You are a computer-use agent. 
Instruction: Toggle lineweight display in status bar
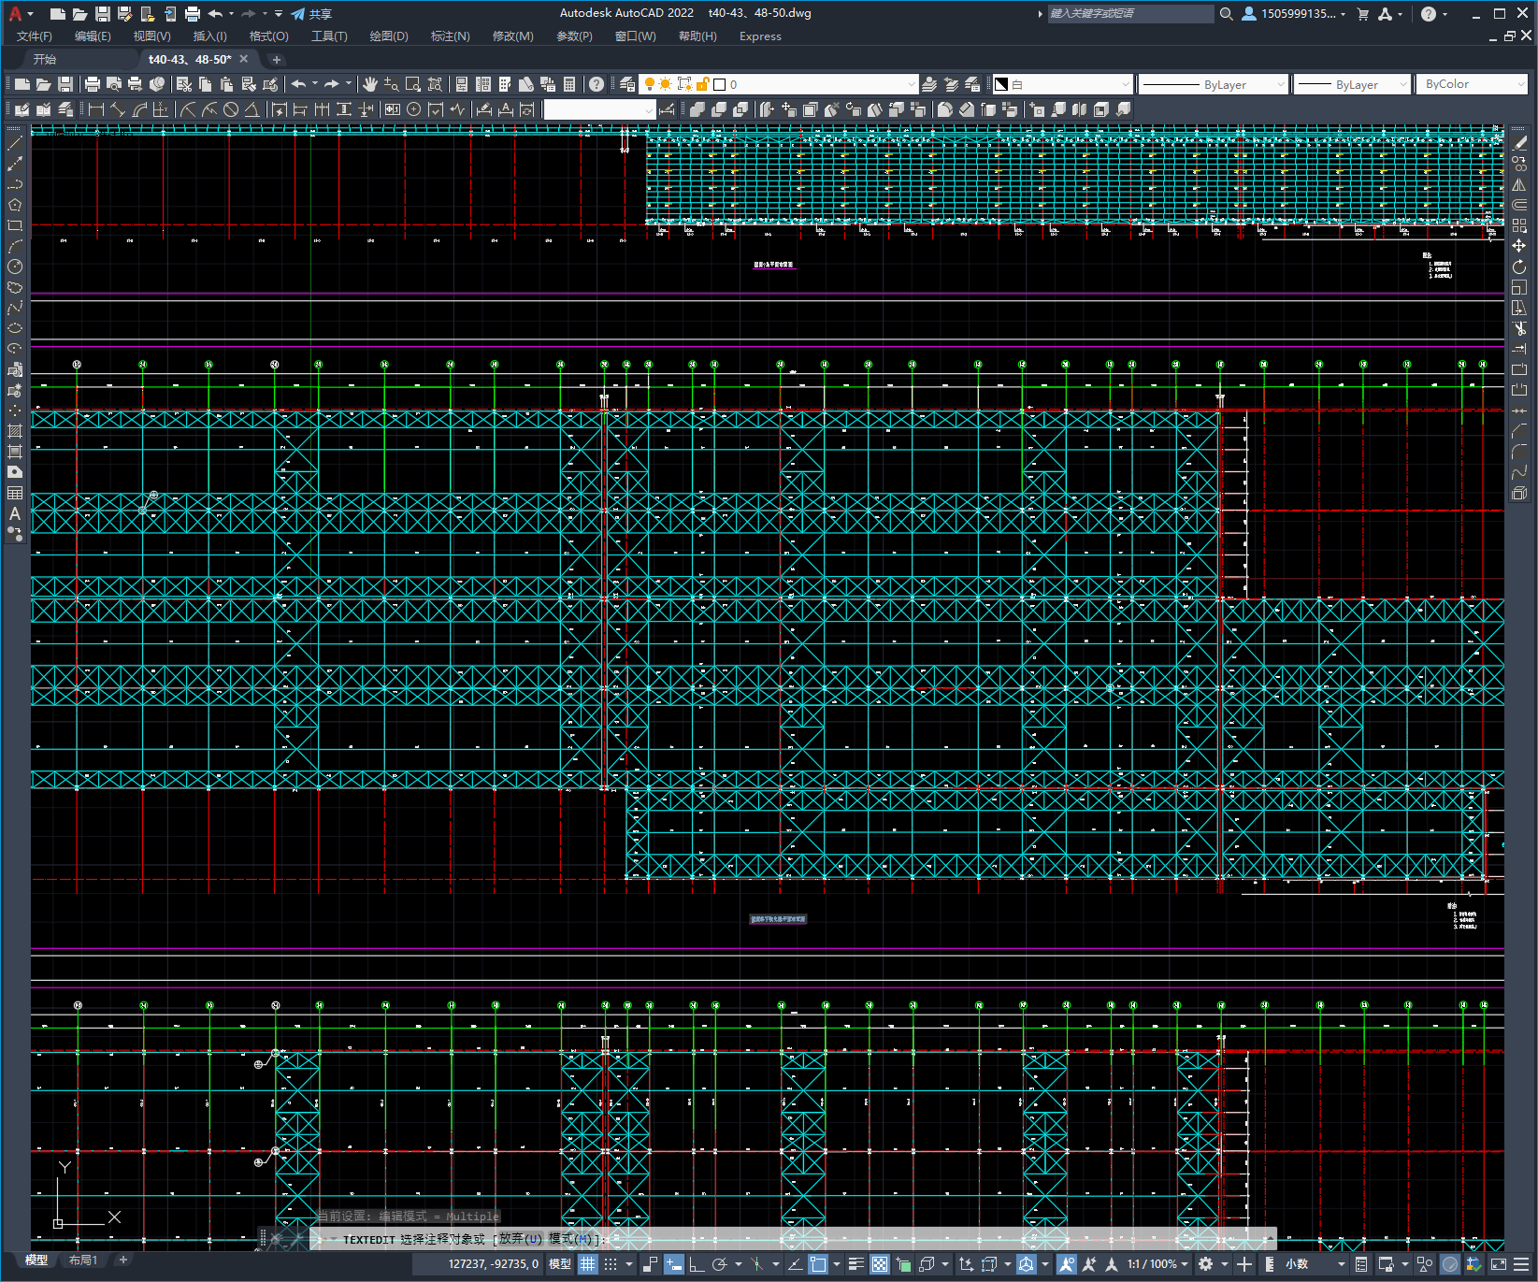tap(855, 1264)
